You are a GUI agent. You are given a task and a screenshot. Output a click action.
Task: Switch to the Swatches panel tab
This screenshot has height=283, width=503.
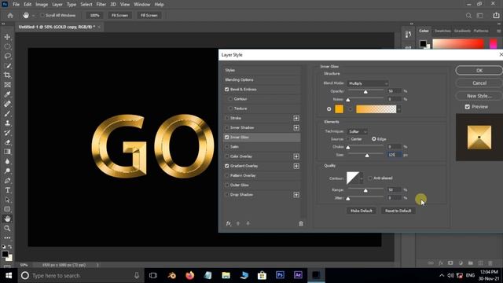[x=442, y=31]
